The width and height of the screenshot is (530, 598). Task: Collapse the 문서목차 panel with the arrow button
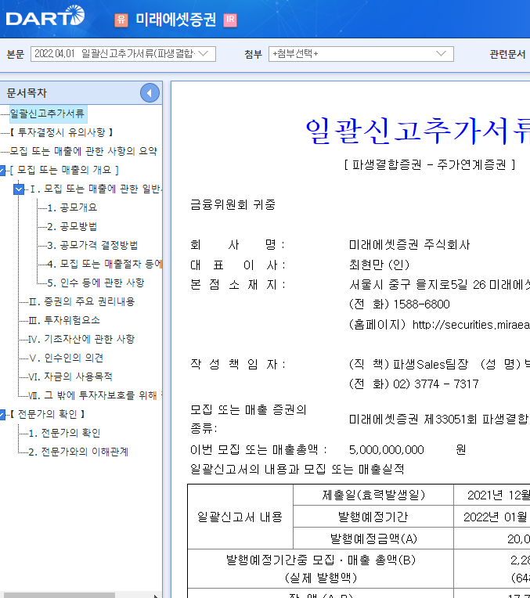click(x=150, y=92)
